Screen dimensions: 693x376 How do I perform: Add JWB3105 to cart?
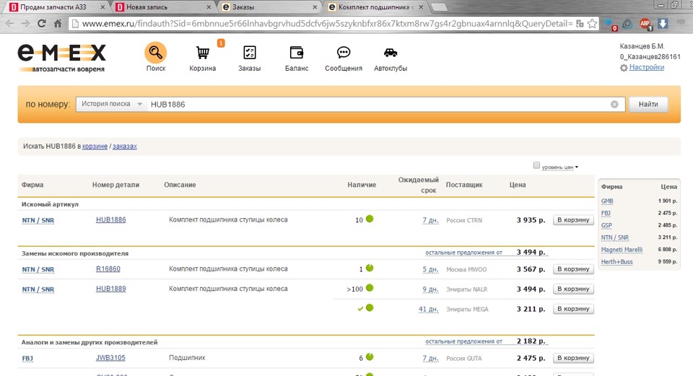tap(573, 357)
